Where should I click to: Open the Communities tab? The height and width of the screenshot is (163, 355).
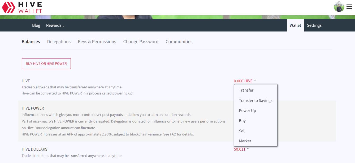pos(179,42)
